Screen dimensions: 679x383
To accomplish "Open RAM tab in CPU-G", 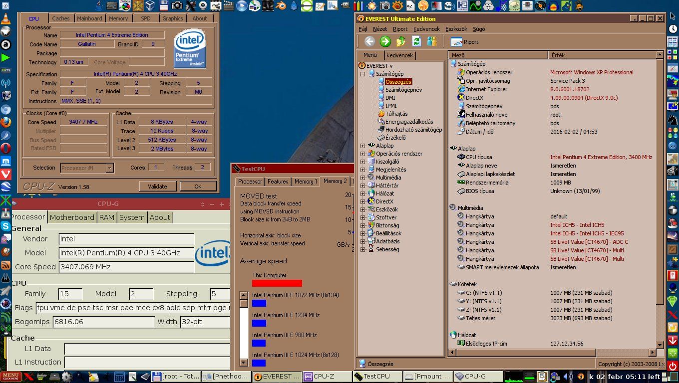I will tap(106, 217).
